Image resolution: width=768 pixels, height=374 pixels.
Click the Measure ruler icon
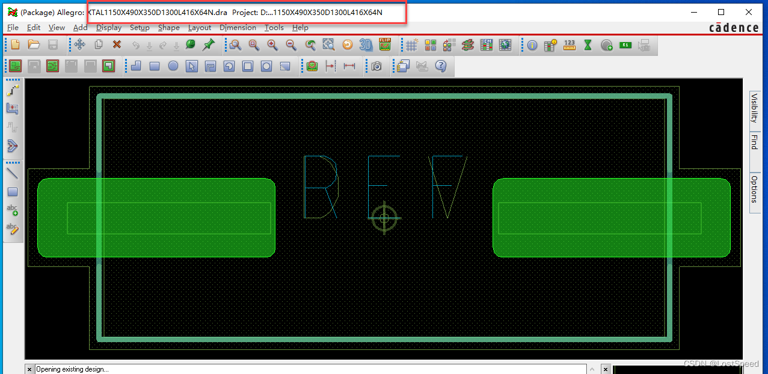pyautogui.click(x=569, y=45)
